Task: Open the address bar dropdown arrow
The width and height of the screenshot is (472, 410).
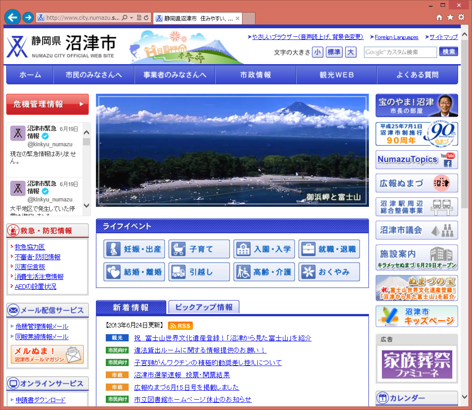Action: click(131, 18)
